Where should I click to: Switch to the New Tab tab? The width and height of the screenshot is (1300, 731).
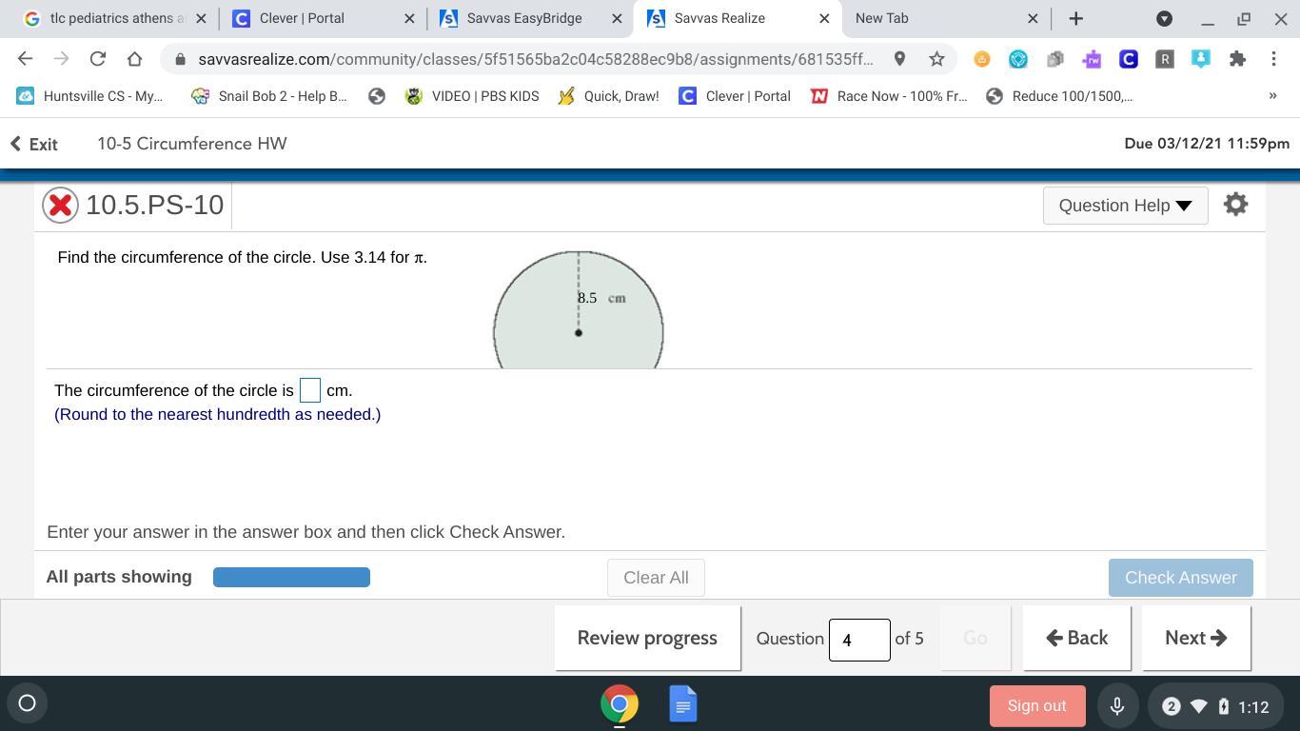945,18
